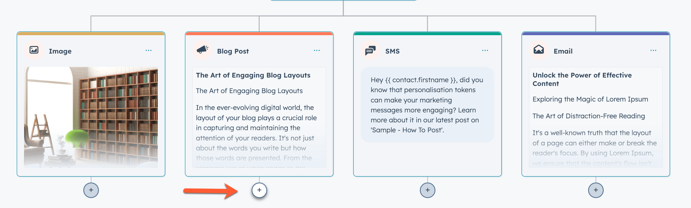Click the Email open envelope icon
The width and height of the screenshot is (691, 208).
(x=539, y=50)
